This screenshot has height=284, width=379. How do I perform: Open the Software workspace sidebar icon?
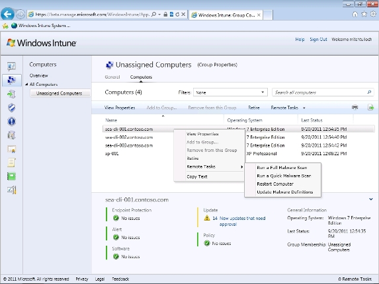[11, 135]
